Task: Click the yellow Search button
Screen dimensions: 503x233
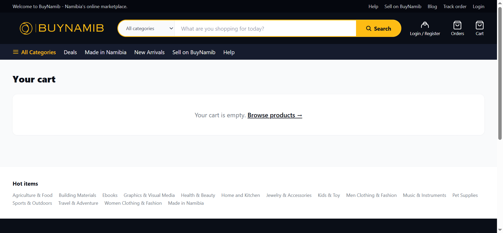Action: pyautogui.click(x=379, y=29)
